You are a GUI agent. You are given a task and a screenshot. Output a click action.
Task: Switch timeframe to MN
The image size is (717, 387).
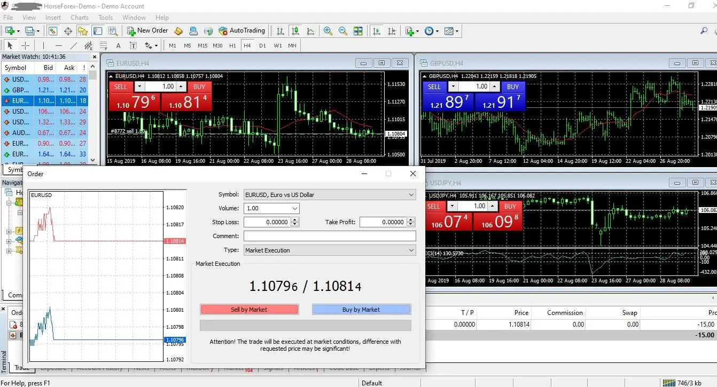coord(292,45)
